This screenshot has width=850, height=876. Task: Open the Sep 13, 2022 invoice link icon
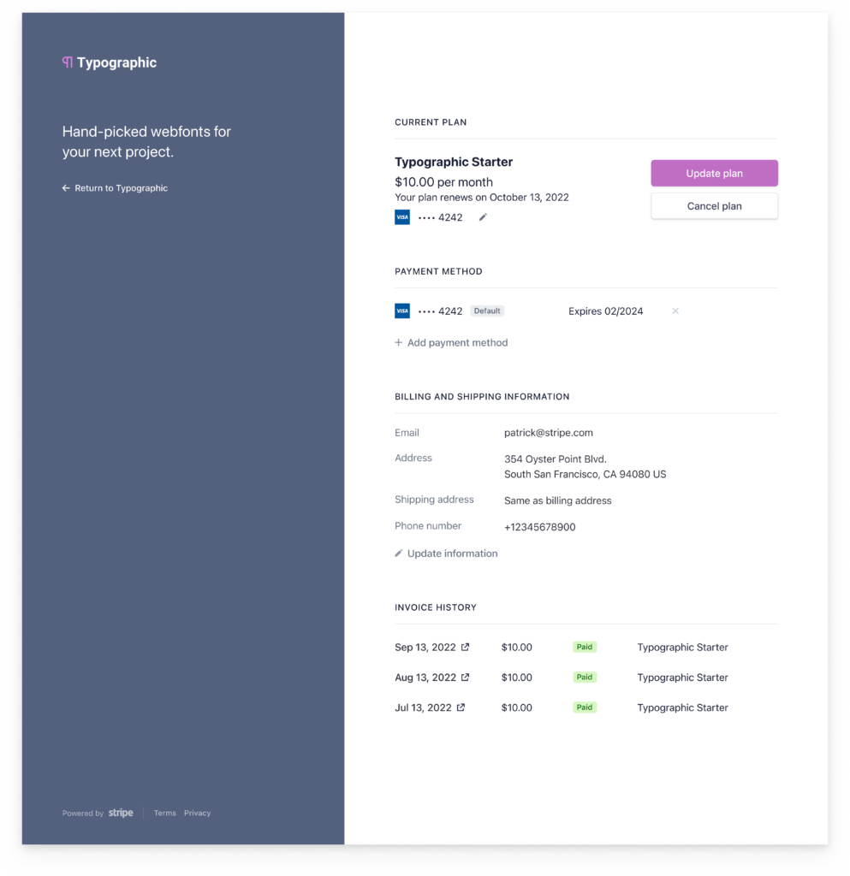click(x=465, y=647)
